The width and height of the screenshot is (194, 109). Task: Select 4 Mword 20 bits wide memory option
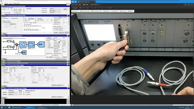tap(54, 28)
